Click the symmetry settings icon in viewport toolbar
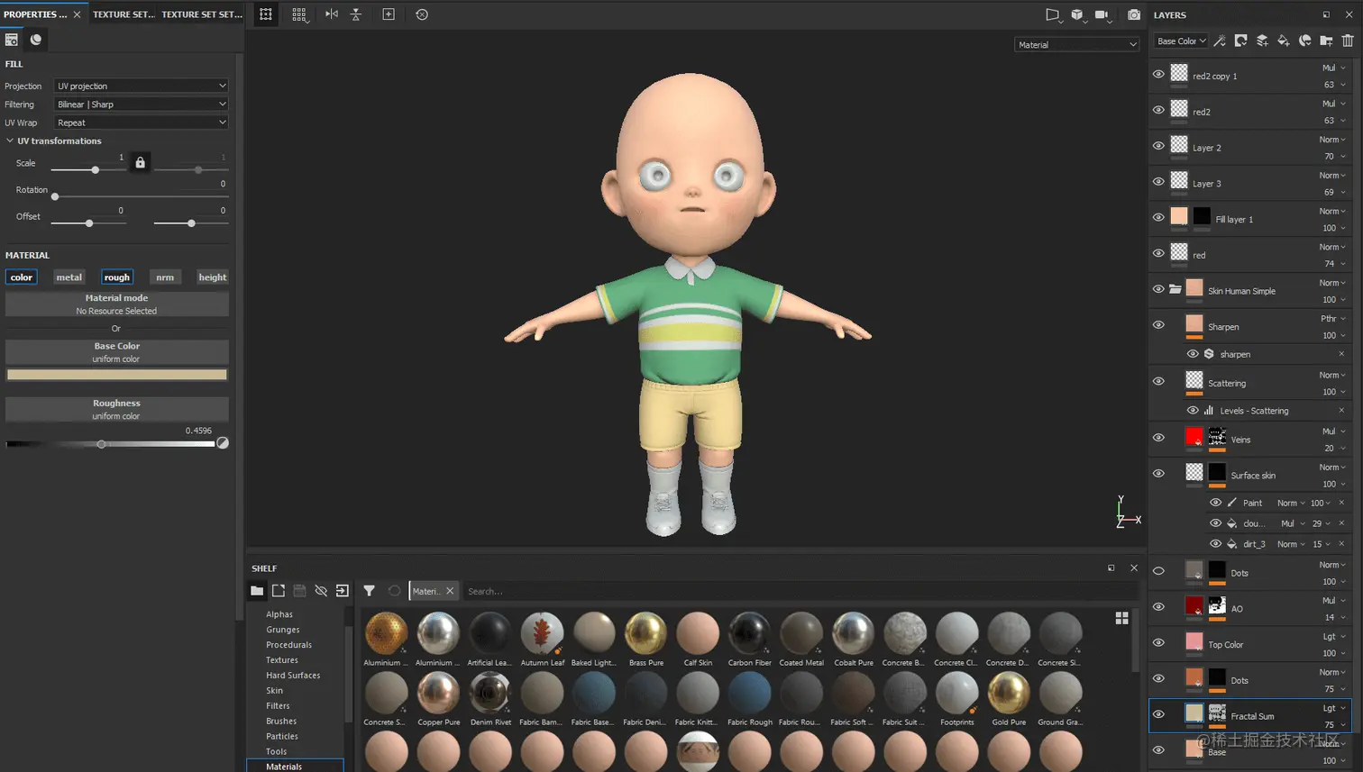 [x=266, y=14]
